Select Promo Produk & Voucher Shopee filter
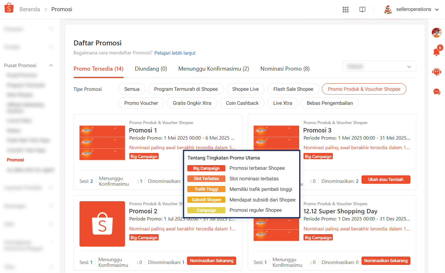Screen dimensions: 445x273 coord(364,89)
